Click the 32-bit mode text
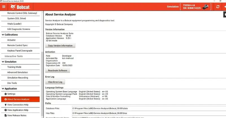The height and width of the screenshot is (118, 226). pos(51,41)
